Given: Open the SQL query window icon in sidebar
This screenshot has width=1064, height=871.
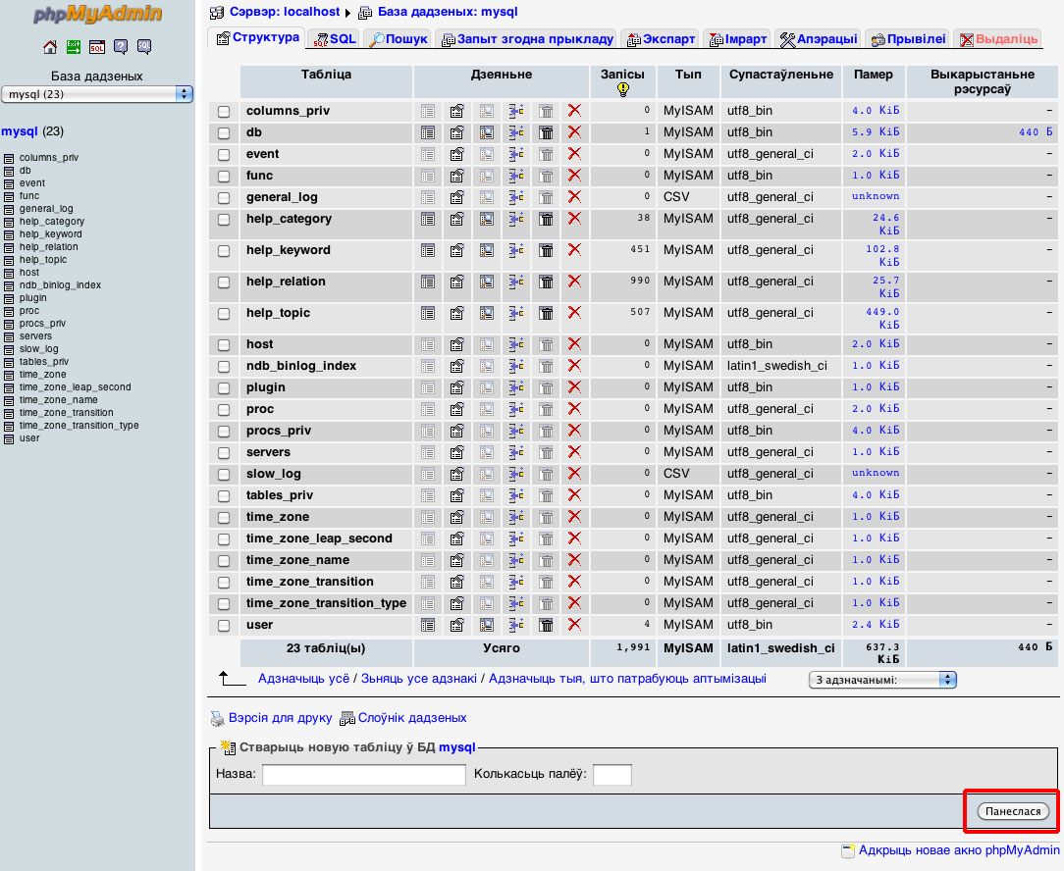Looking at the screenshot, I should tap(97, 47).
